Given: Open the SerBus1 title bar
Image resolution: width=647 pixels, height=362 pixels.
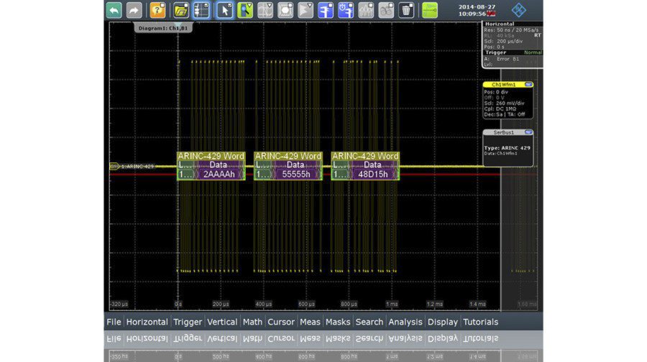Looking at the screenshot, I should pyautogui.click(x=503, y=133).
